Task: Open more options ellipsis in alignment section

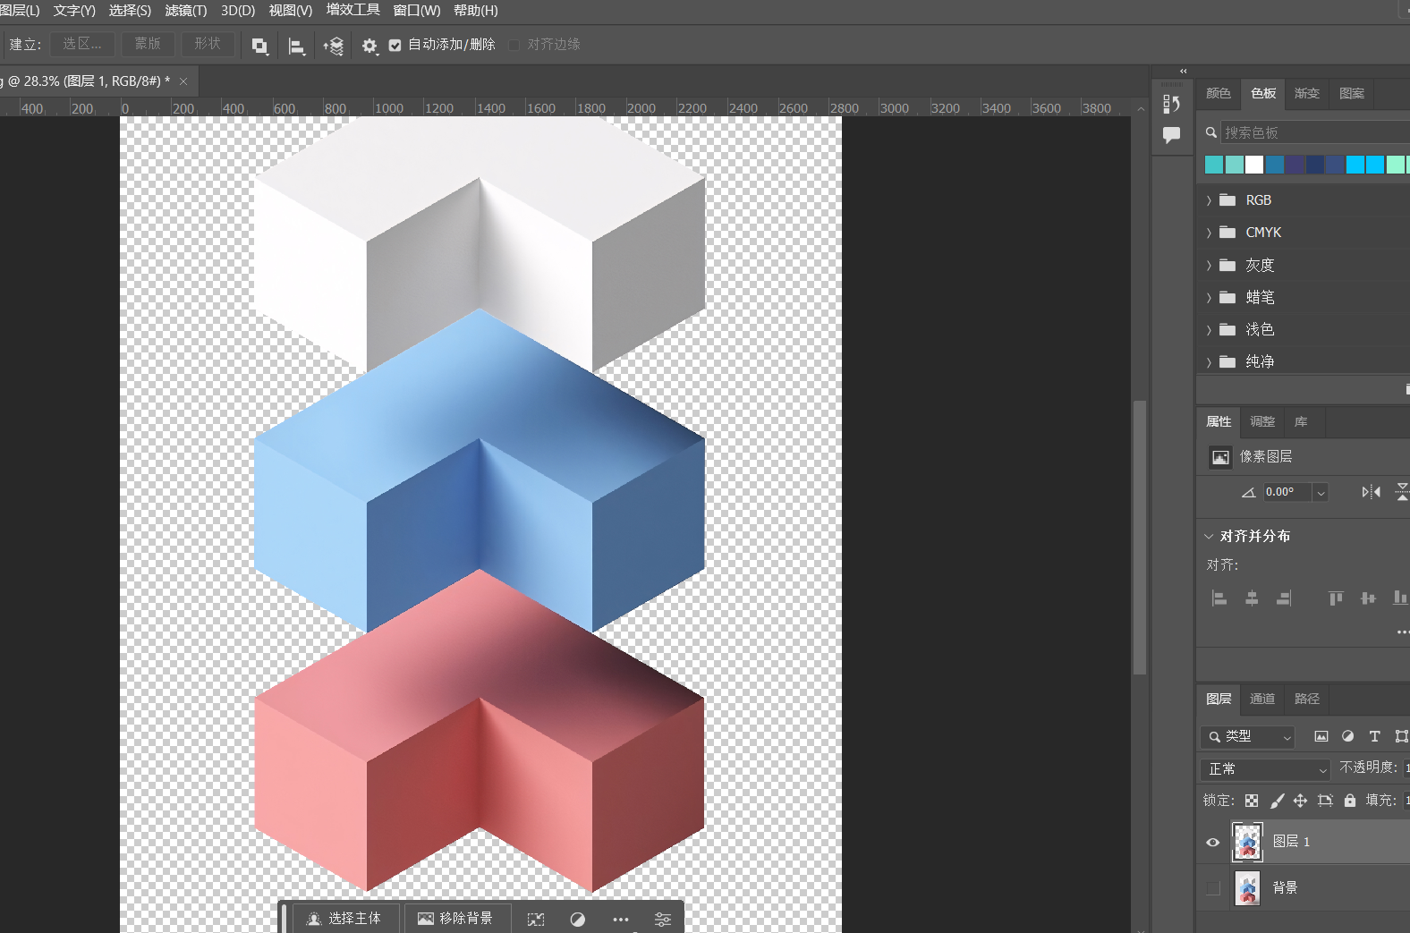Action: pyautogui.click(x=1403, y=632)
